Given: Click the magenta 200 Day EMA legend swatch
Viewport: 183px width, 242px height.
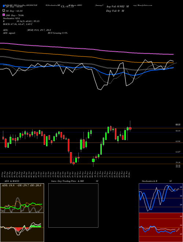Looking at the screenshot, I should click(x=4, y=15).
